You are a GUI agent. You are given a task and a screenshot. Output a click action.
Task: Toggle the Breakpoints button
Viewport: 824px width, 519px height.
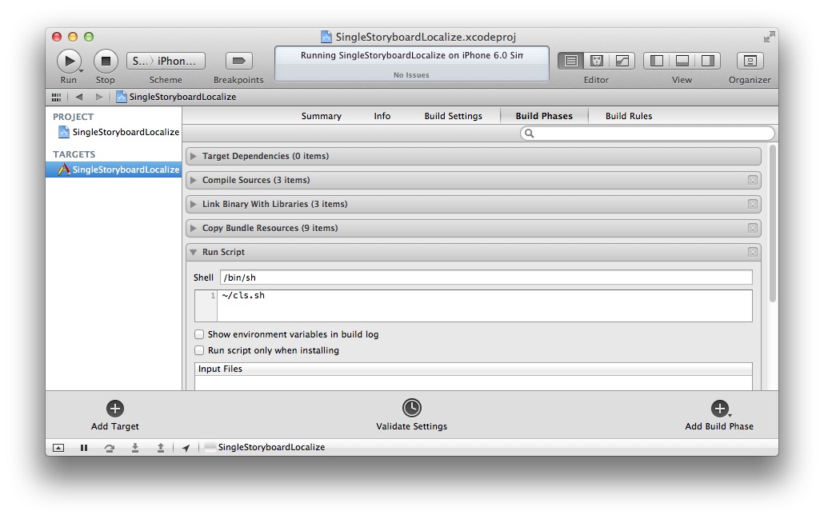tap(238, 61)
